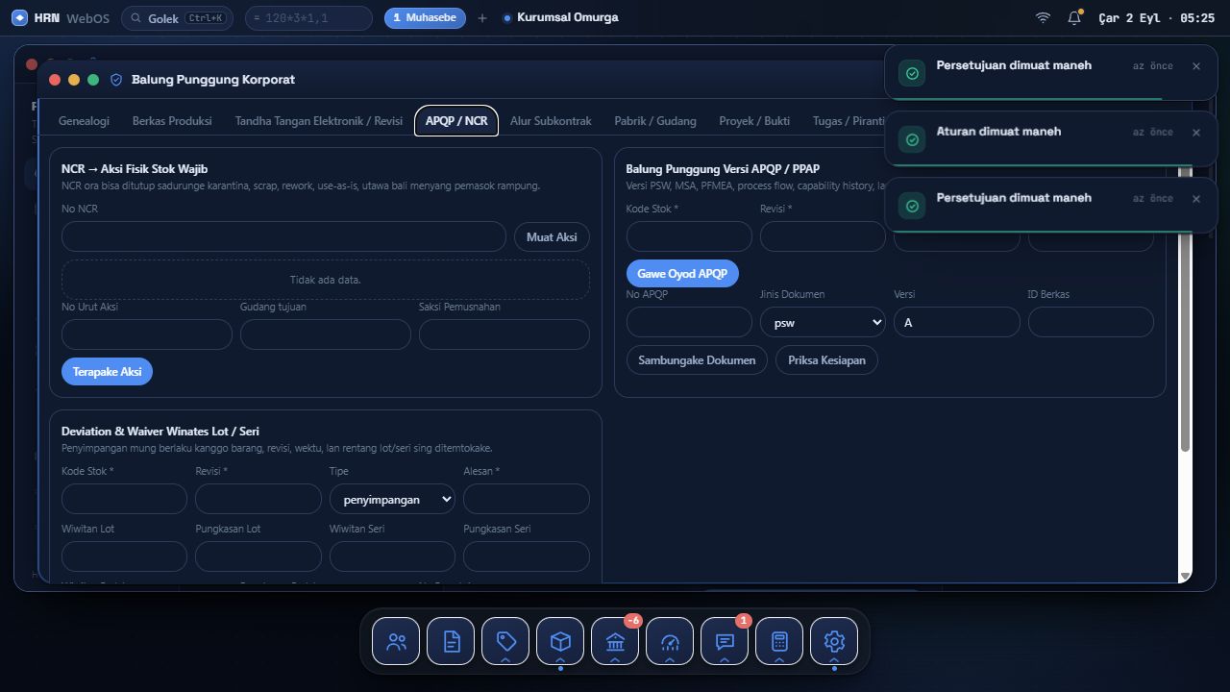Select the 1 Muhasebe workspace pill
The width and height of the screenshot is (1230, 692).
click(425, 18)
